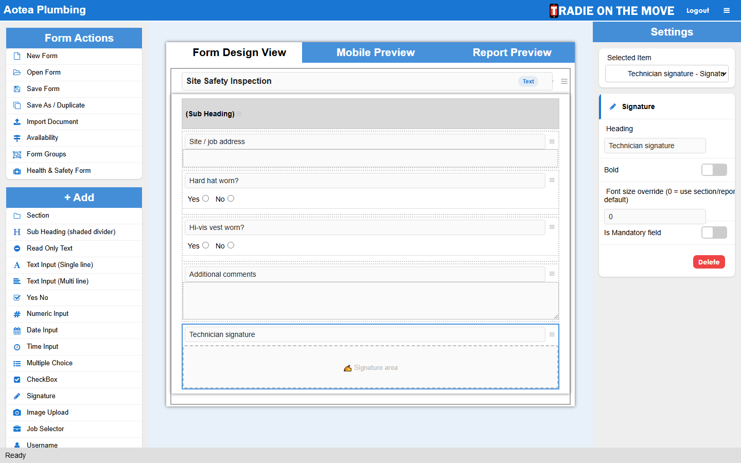
Task: Click the Job Selector briefcase icon
Action: tap(17, 429)
